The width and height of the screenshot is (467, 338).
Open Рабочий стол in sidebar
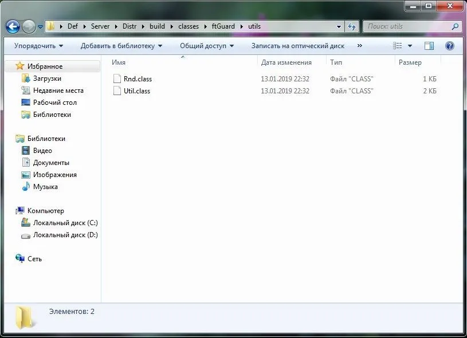pos(55,103)
